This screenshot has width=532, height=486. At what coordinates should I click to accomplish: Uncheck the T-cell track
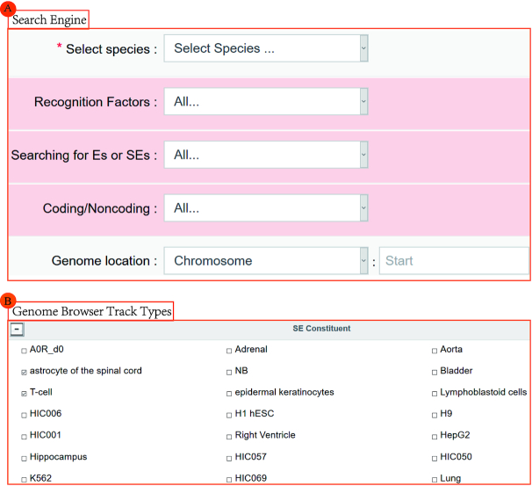click(24, 393)
